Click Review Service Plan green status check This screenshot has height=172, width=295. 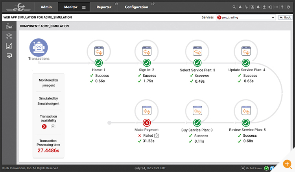(x=246, y=123)
